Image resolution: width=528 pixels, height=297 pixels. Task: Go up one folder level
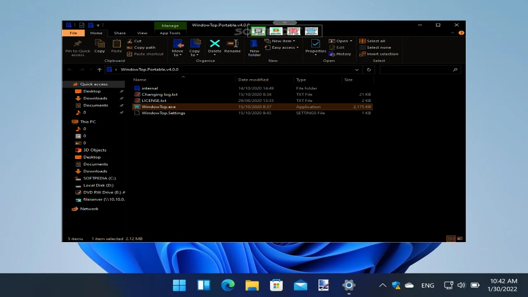point(99,70)
